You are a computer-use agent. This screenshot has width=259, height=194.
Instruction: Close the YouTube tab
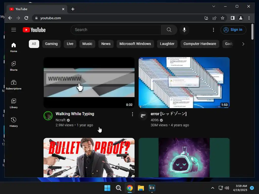(63, 9)
